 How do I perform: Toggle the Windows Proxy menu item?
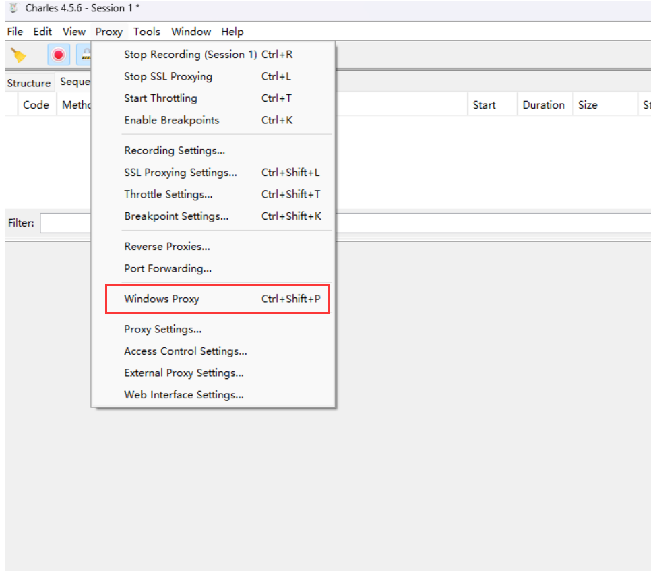pyautogui.click(x=213, y=299)
